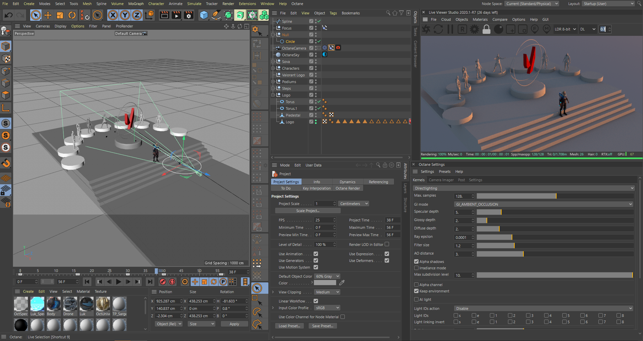Enable Render LOD in Editor checkbox
Screen dimensions: 643x341
coord(387,244)
